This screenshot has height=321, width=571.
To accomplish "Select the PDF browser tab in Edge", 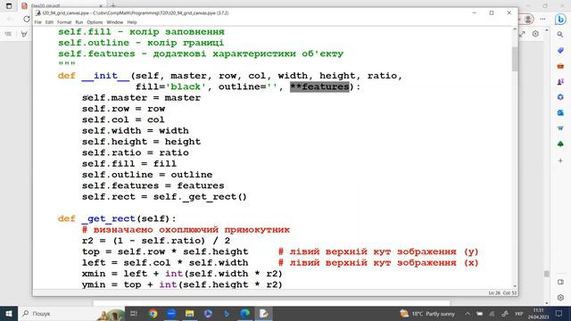I will coord(62,6).
